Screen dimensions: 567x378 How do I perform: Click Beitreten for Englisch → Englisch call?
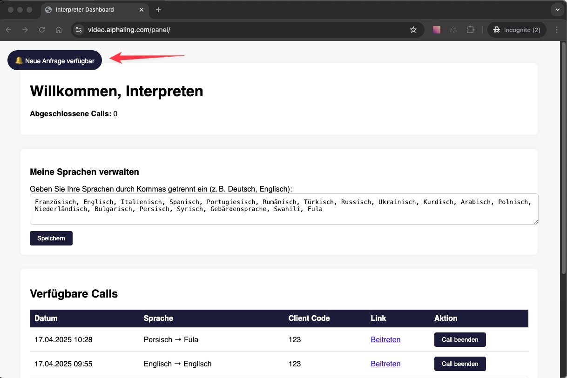[x=385, y=364]
